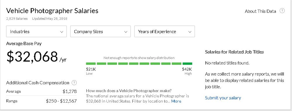Open the Years of Experience dropdown

point(164,31)
